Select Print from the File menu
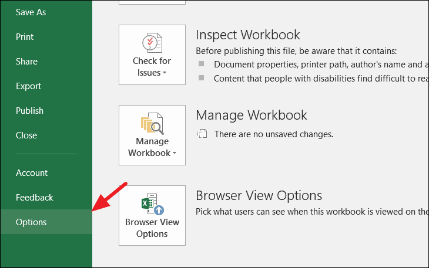Image resolution: width=429 pixels, height=268 pixels. [25, 37]
